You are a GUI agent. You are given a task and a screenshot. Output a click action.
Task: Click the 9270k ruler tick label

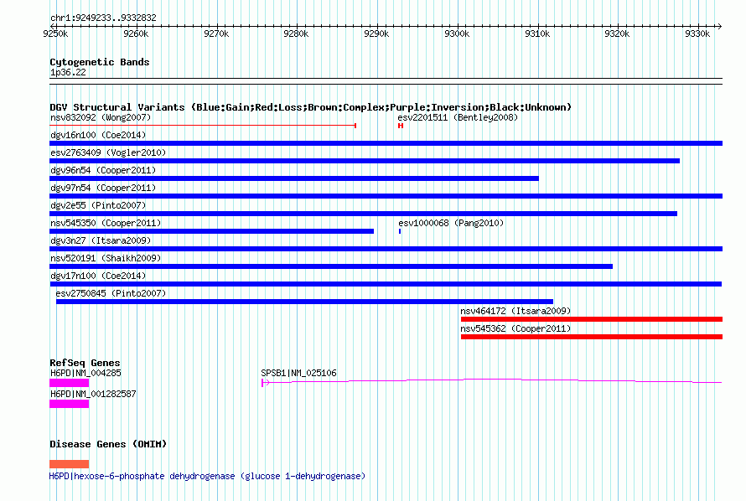tap(216, 34)
